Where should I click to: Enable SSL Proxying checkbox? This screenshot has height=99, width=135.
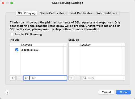point(12,34)
